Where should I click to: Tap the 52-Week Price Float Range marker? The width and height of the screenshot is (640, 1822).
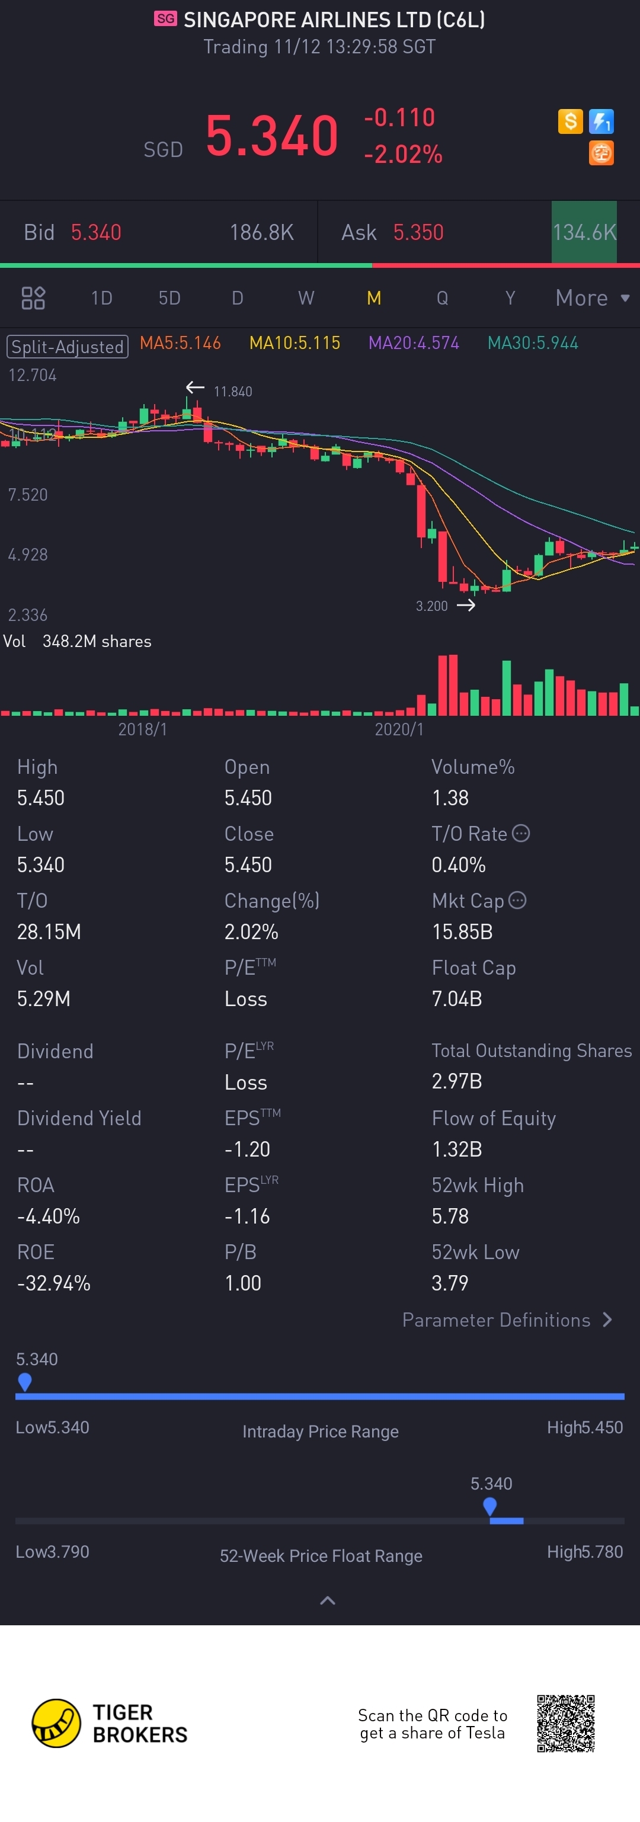click(489, 1506)
